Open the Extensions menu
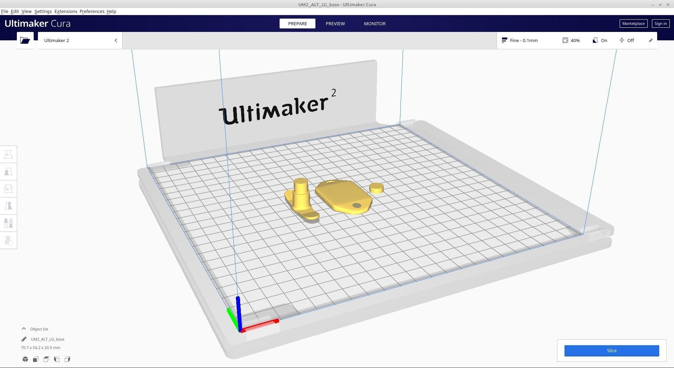The image size is (674, 368). (x=66, y=12)
